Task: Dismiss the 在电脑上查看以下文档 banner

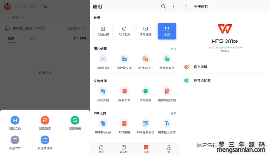Action: pyautogui.click(x=85, y=28)
